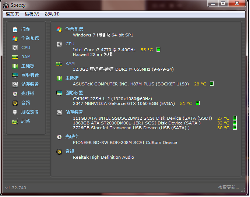Click the PIONEER BD-RW BDR-208M text
This screenshot has height=197, width=250.
pos(125,143)
